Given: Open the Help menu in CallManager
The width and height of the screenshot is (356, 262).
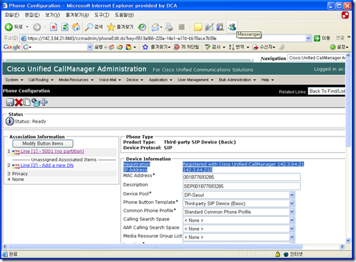Looking at the screenshot, I should point(267,80).
